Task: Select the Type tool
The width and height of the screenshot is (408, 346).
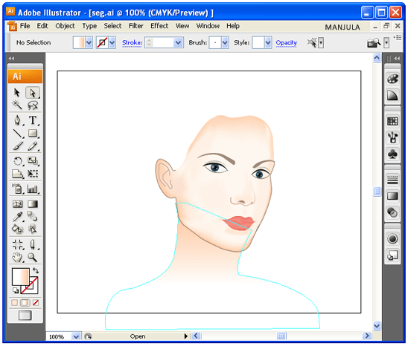Action: coord(33,120)
